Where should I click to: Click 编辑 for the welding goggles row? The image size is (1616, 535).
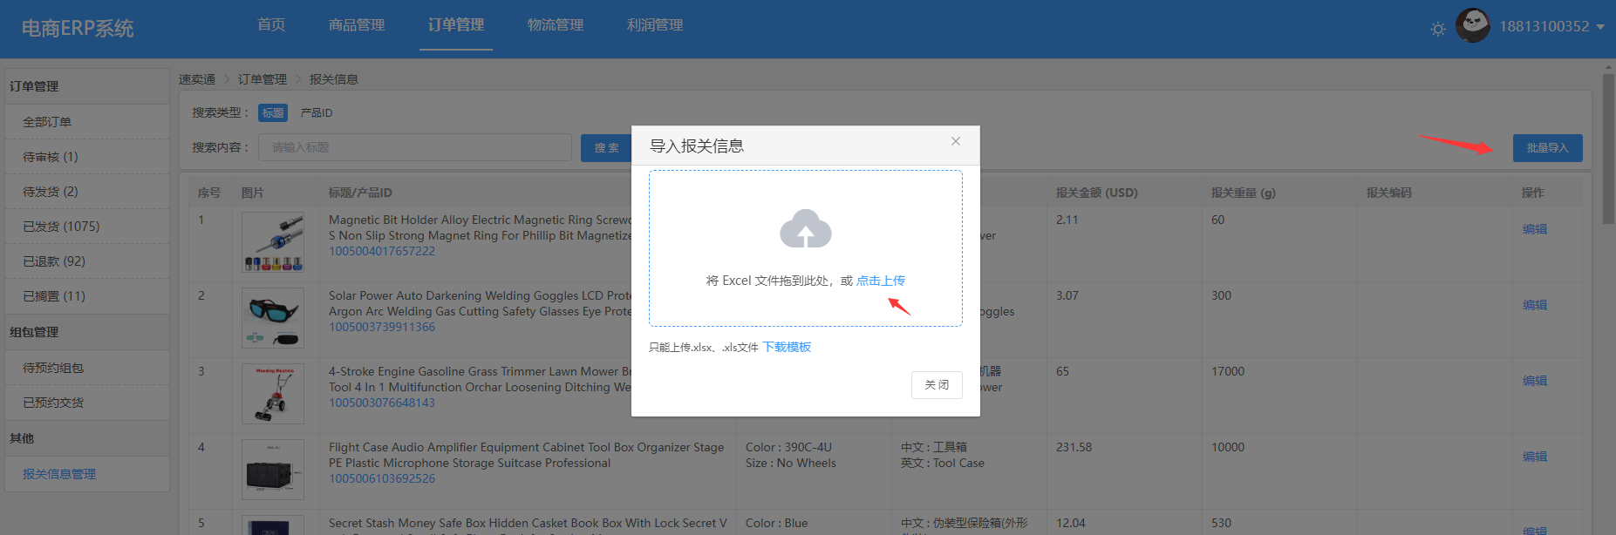tap(1535, 305)
